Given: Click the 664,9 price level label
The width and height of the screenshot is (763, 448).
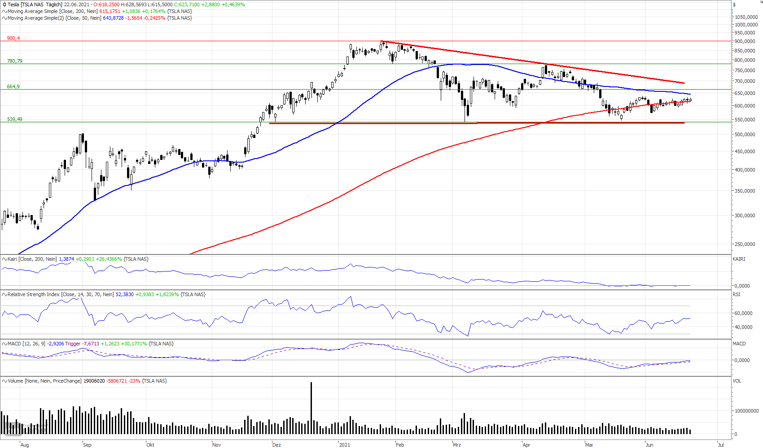Looking at the screenshot, I should [13, 86].
